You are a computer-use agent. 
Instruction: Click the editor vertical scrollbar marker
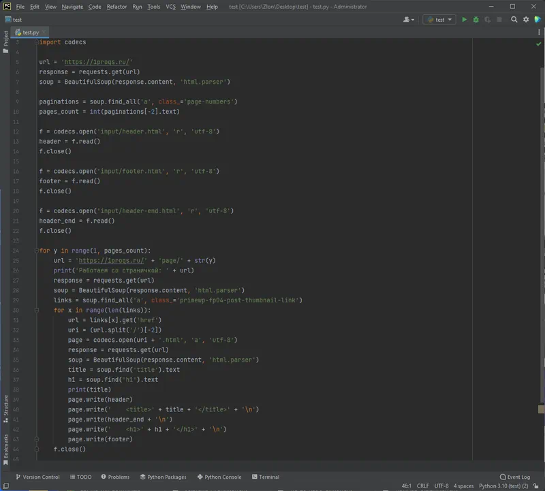point(541,409)
